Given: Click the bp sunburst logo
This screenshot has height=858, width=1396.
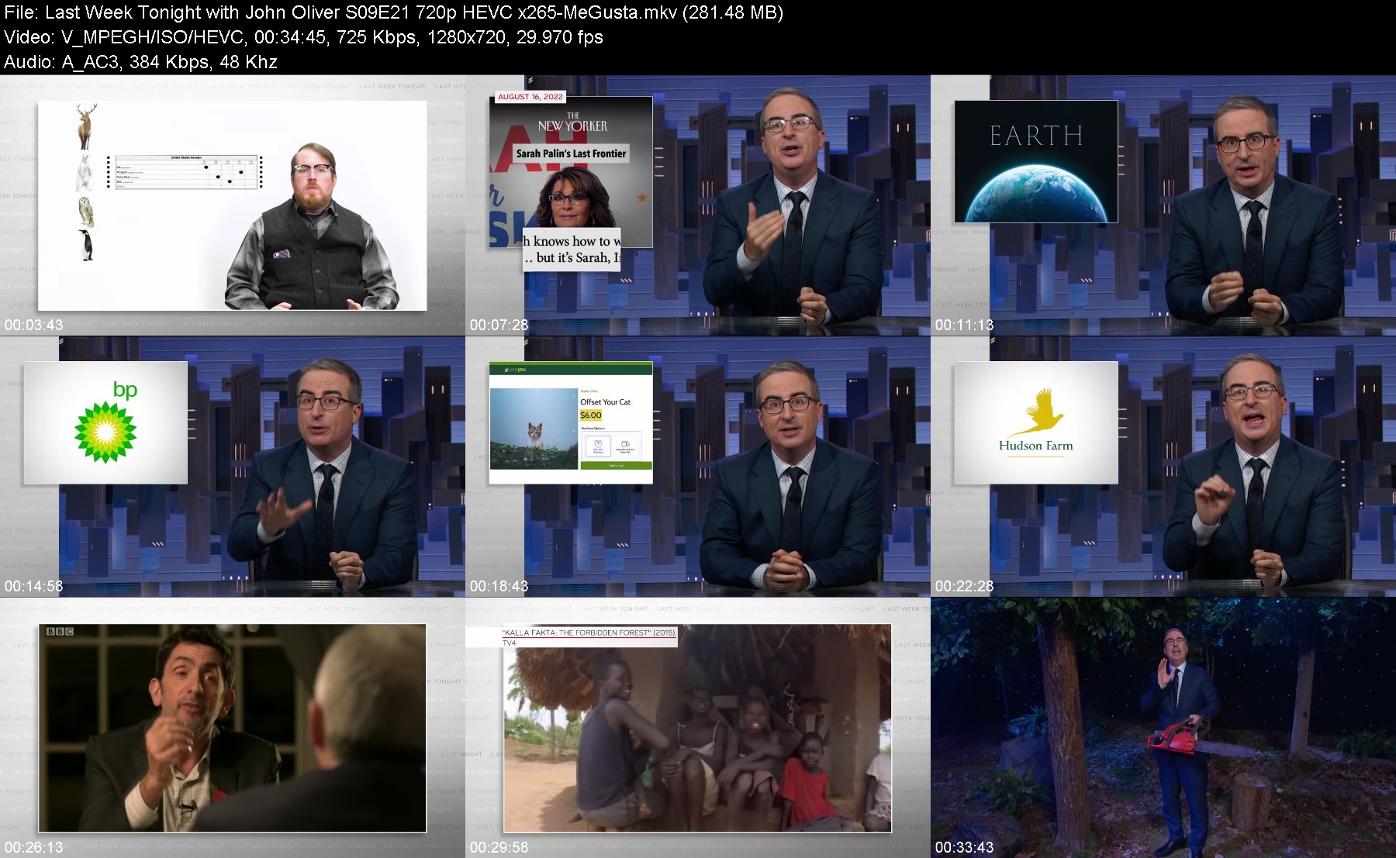Looking at the screenshot, I should (x=105, y=431).
